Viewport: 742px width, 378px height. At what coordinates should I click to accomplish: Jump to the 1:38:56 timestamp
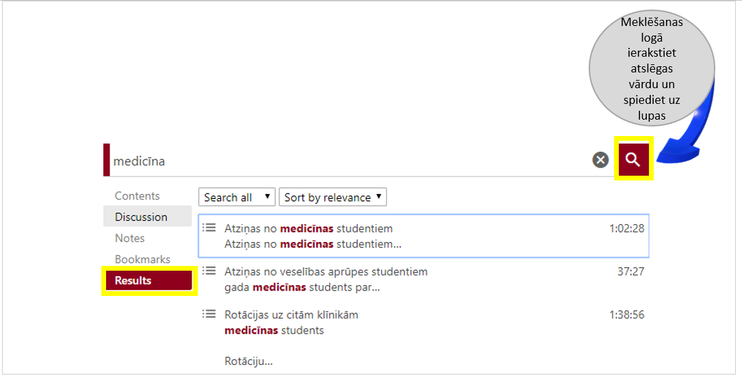[x=626, y=314]
